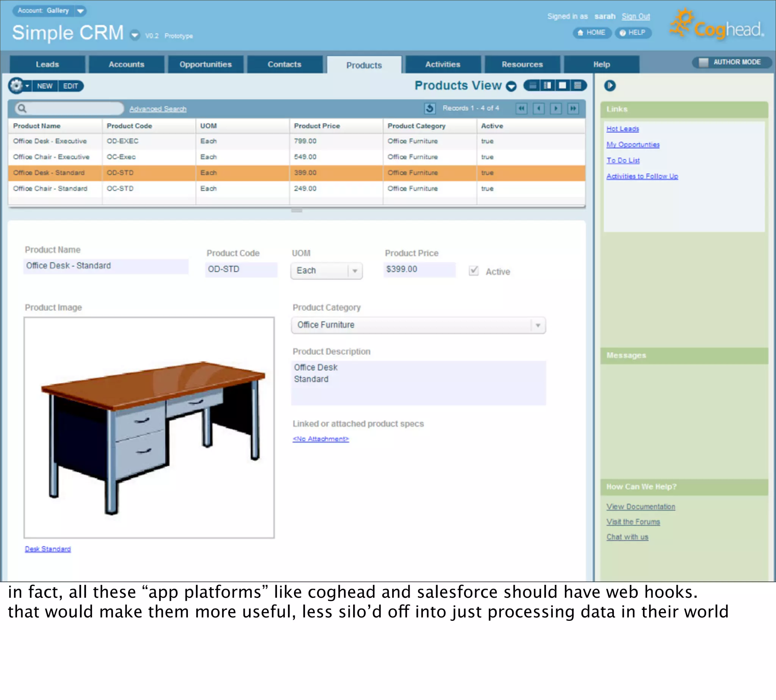Open the Hot Leads link

point(623,129)
